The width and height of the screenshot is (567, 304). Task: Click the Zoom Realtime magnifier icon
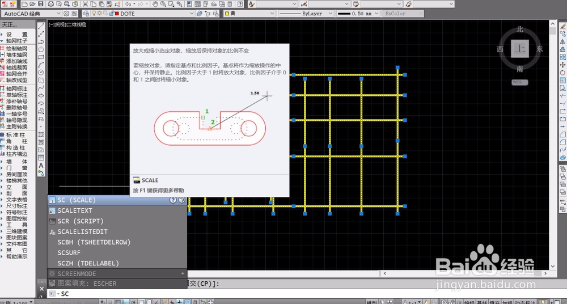tap(163, 5)
